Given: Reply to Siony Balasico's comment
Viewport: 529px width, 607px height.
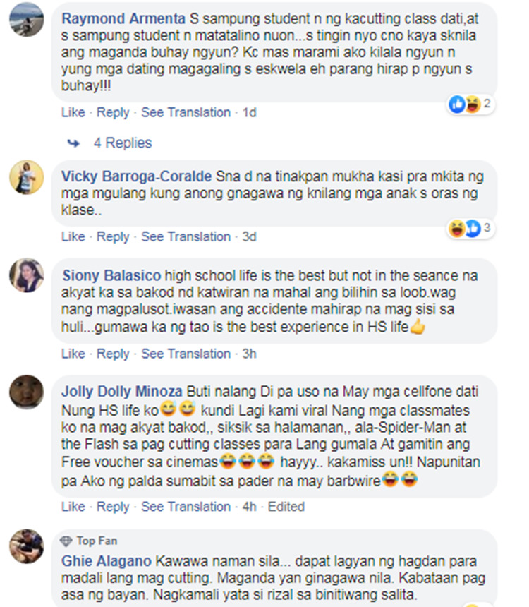Looking at the screenshot, I should click(x=113, y=354).
